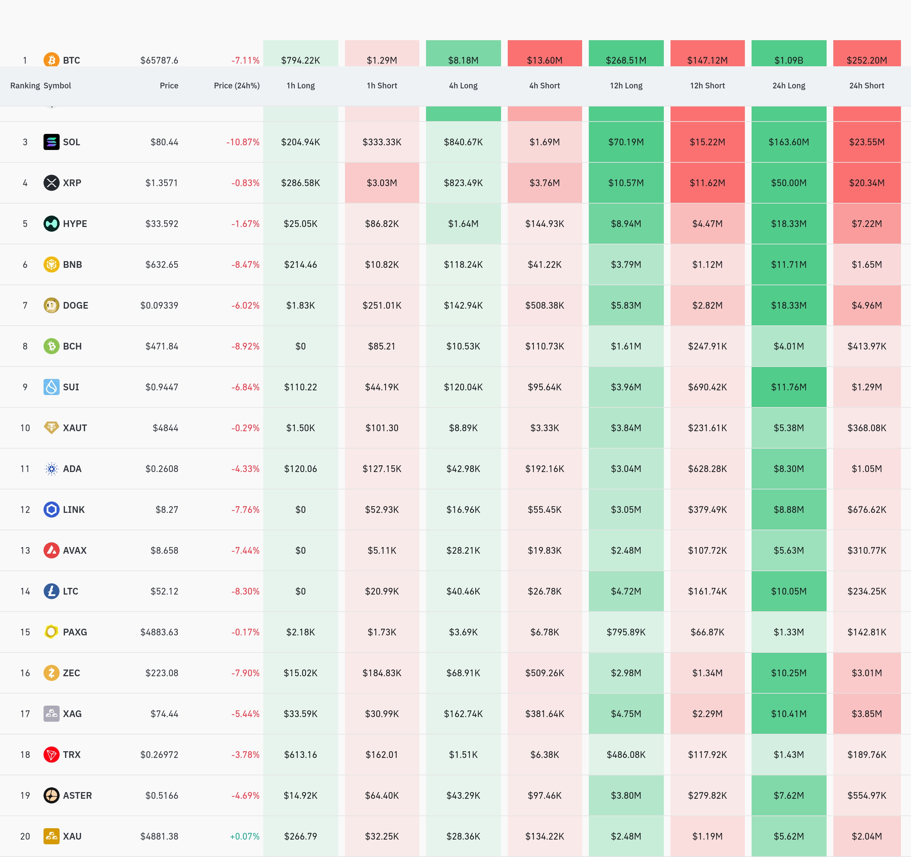Screen dimensions: 911x857
Task: Click the SUI droplet icon
Action: click(51, 387)
